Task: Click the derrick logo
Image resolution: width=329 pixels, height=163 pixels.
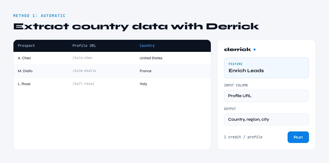Action: pos(240,49)
